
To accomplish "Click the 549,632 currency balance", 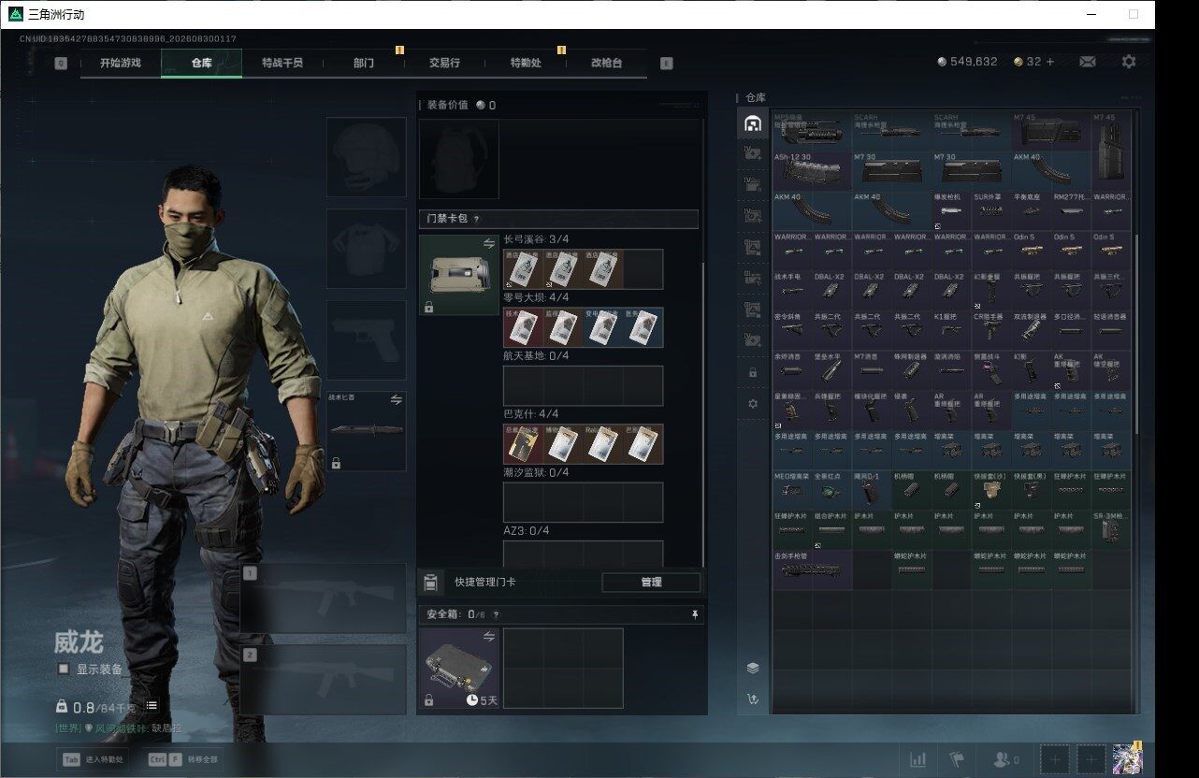I will pos(968,62).
